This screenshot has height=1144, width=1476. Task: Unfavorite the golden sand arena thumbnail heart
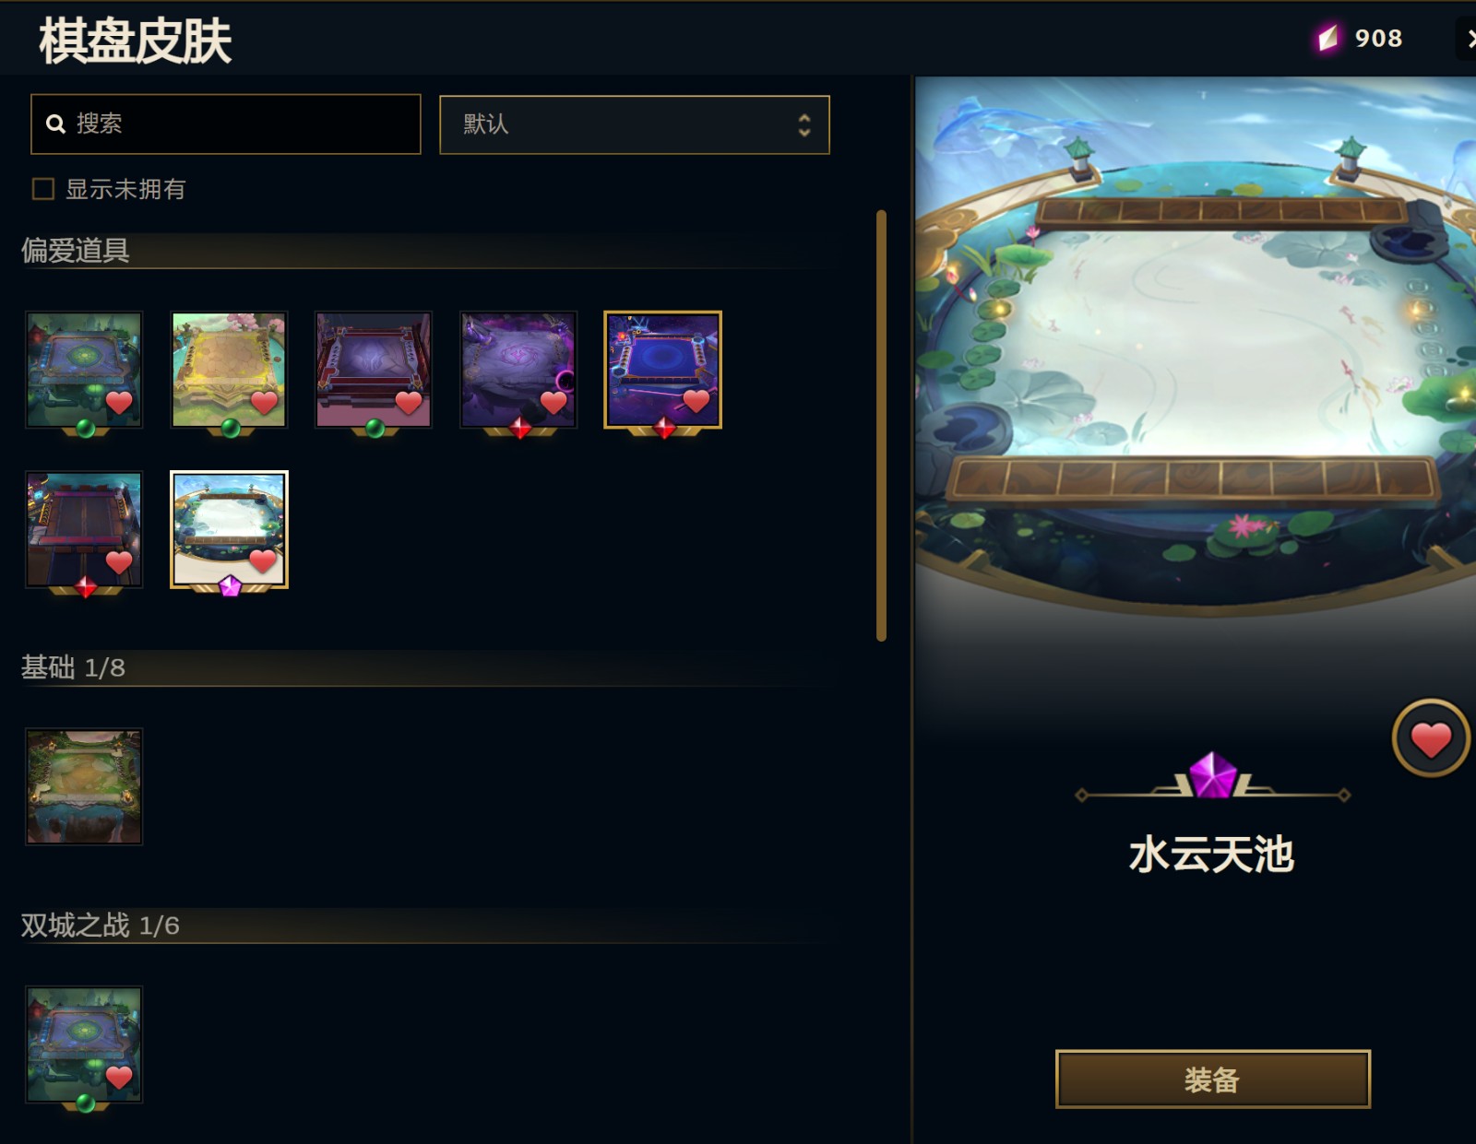[264, 403]
